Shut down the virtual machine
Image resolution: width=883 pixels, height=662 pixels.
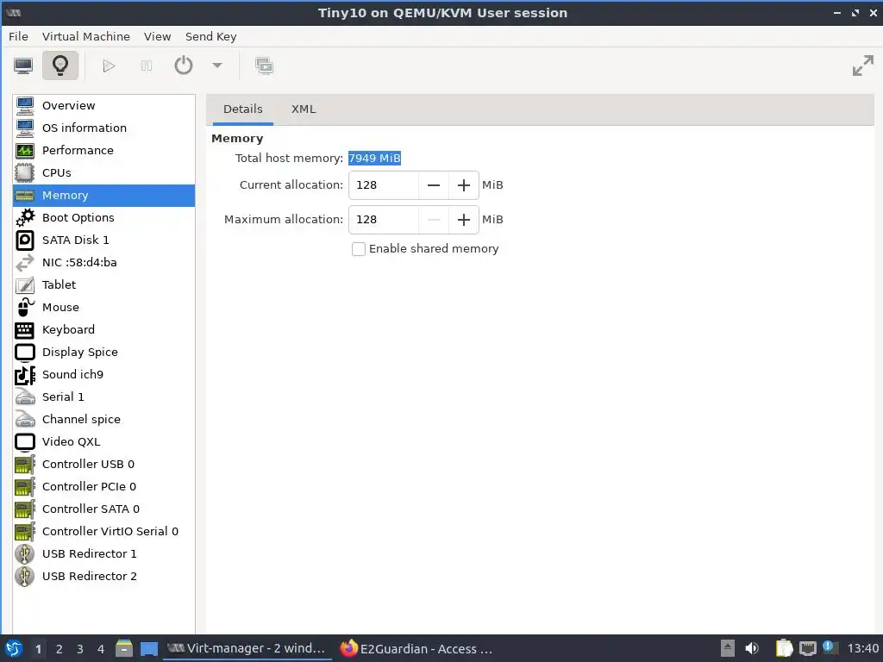pyautogui.click(x=184, y=66)
